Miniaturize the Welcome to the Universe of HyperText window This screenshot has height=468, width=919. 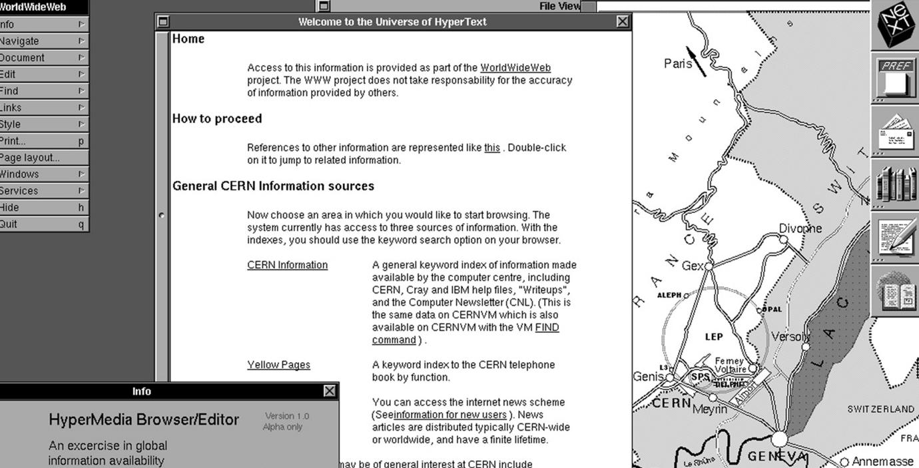163,21
